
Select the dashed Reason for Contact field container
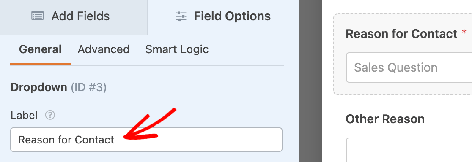coord(403,54)
